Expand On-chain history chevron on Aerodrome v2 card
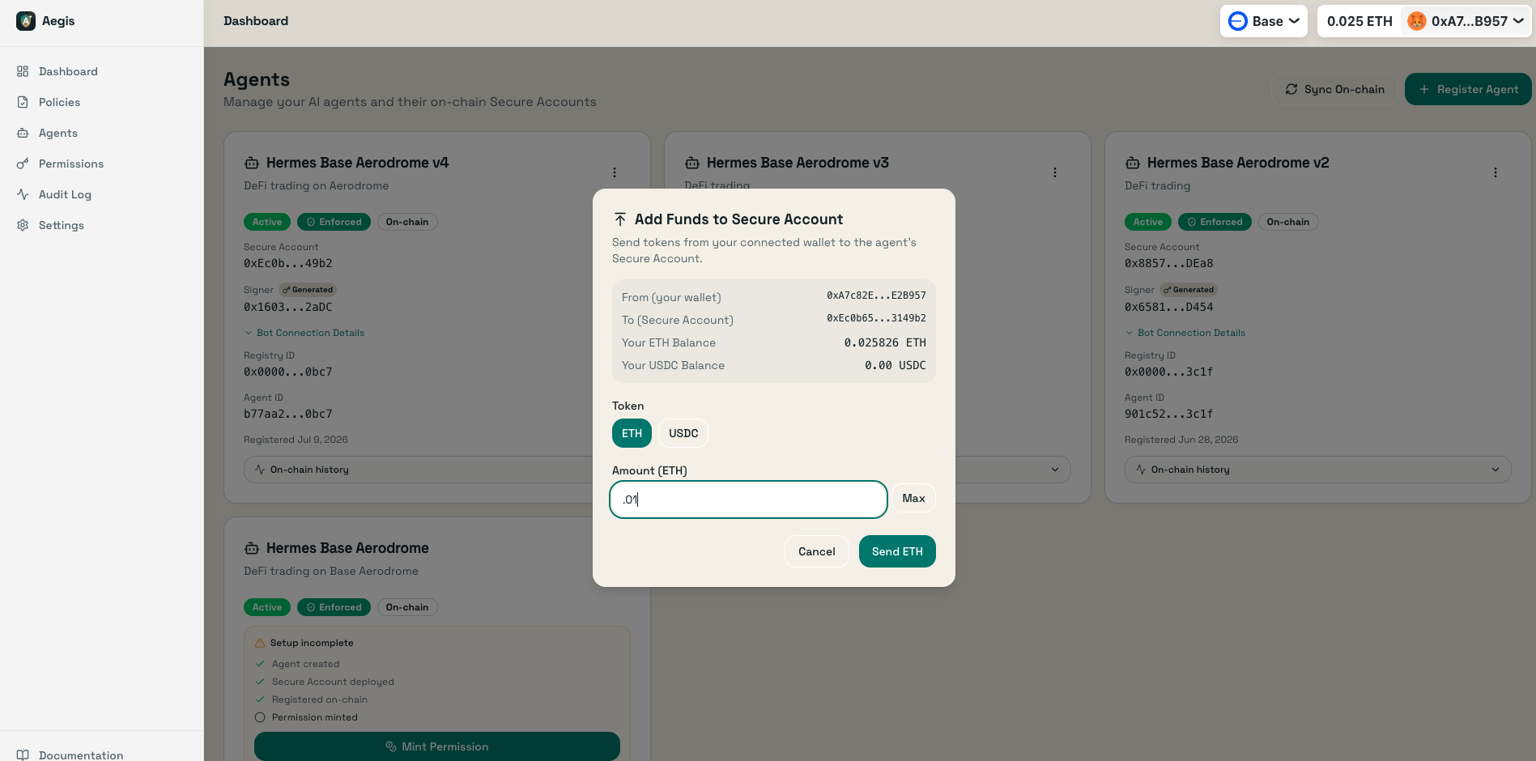The height and width of the screenshot is (761, 1536). [1496, 470]
